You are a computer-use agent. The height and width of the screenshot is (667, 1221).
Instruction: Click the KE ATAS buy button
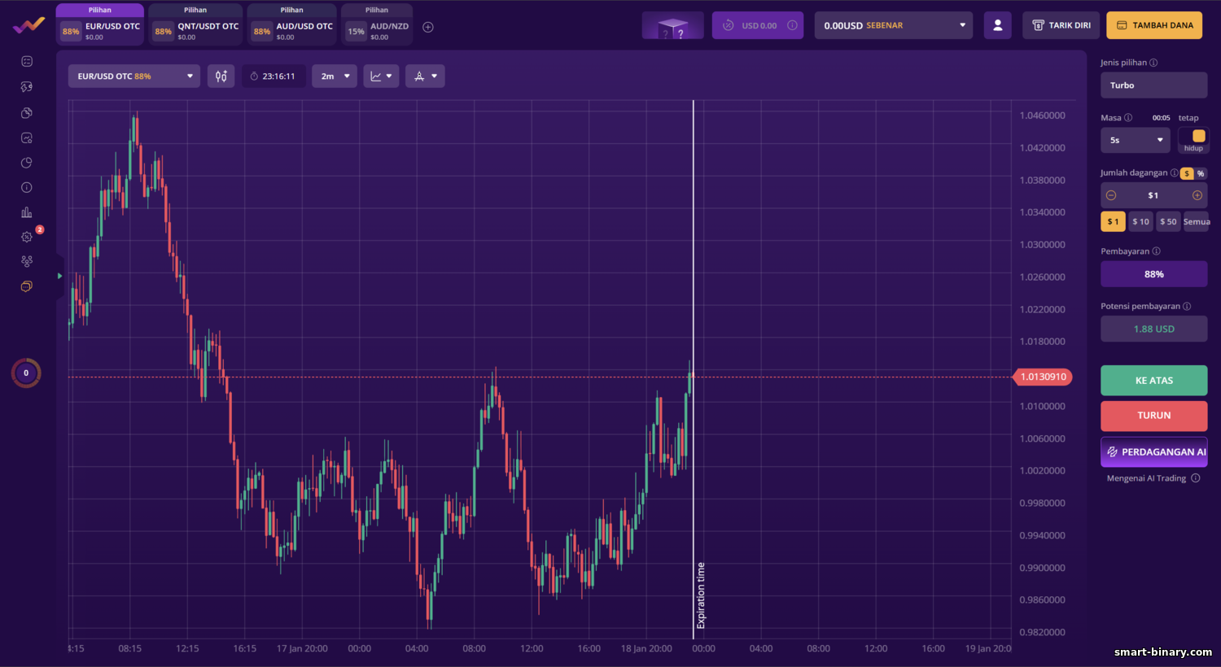click(x=1153, y=381)
